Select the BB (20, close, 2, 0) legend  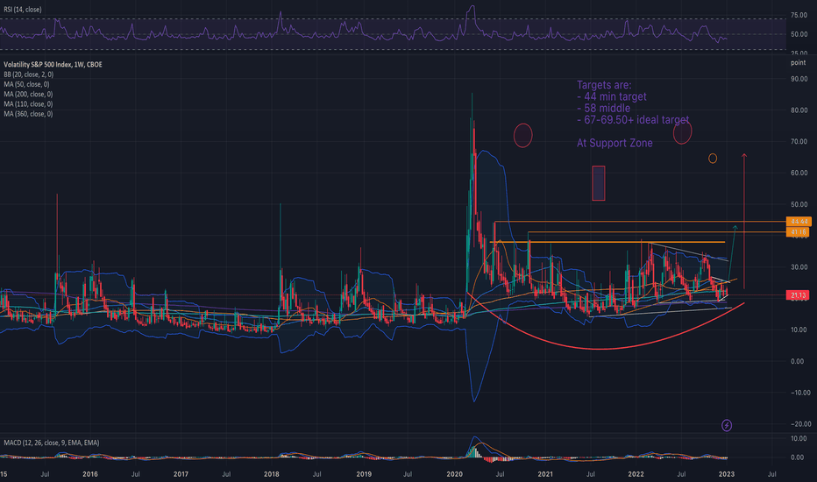28,74
